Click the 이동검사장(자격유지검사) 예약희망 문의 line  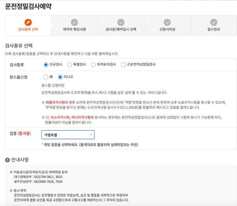point(39,172)
